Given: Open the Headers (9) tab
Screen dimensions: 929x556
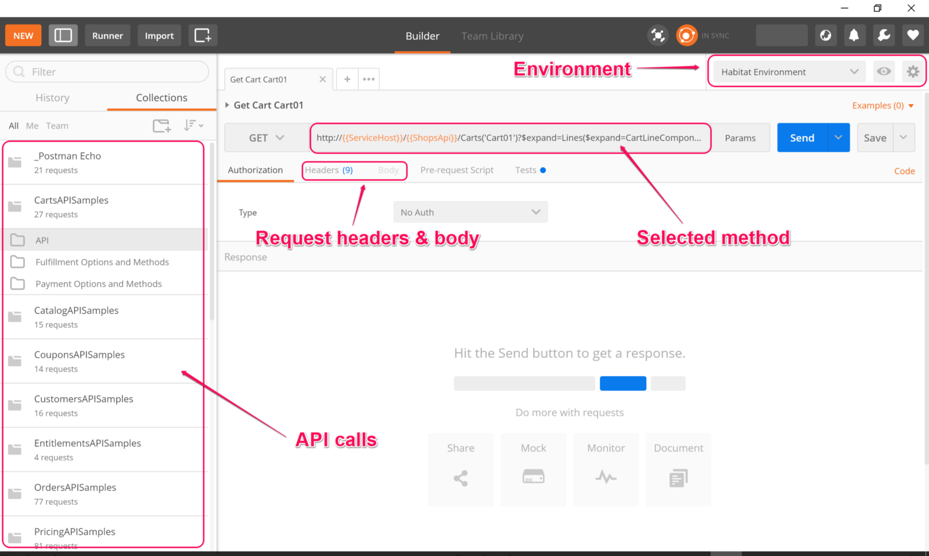Looking at the screenshot, I should 329,170.
